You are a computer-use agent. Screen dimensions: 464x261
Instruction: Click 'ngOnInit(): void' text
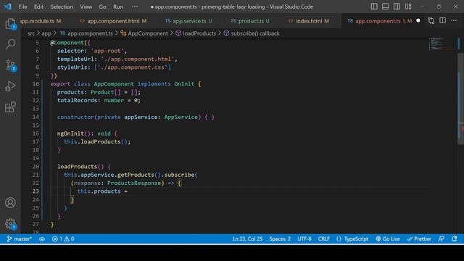coord(84,133)
